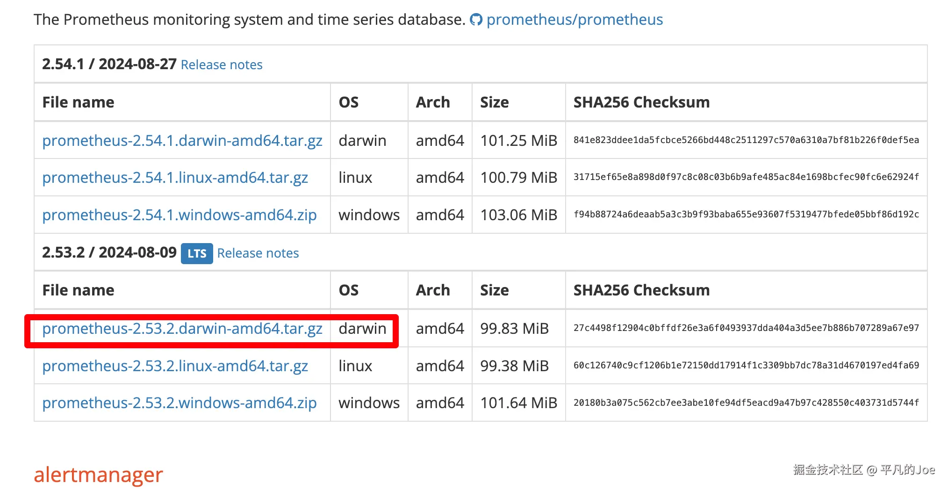Open Release notes for version 2.53.2
This screenshot has width=948, height=489.
tap(258, 253)
